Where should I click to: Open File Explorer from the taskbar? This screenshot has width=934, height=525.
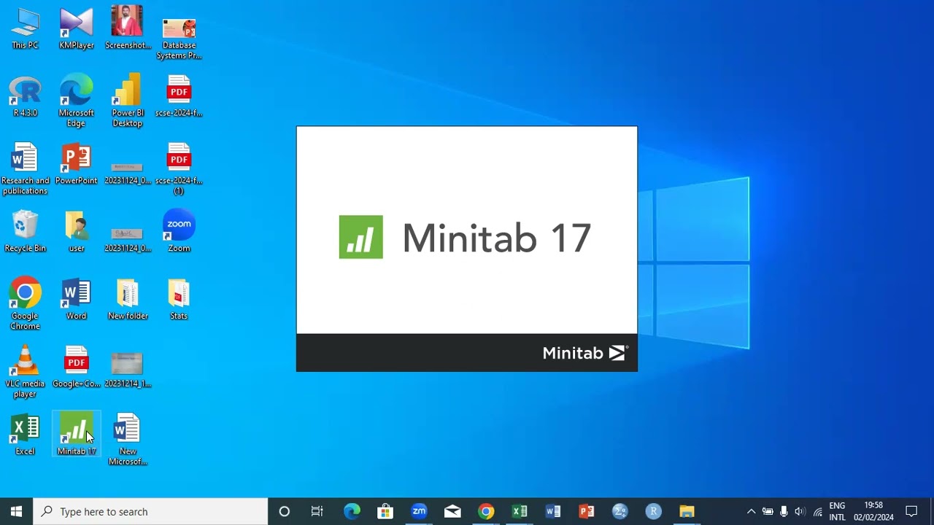(x=687, y=511)
